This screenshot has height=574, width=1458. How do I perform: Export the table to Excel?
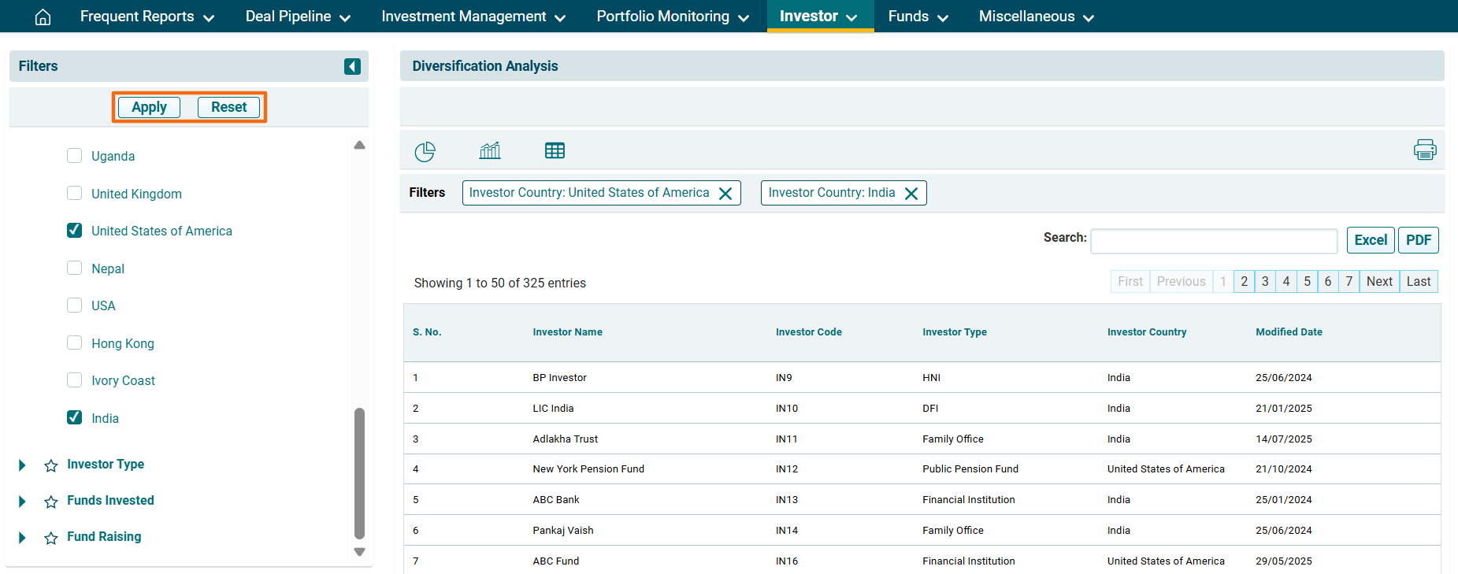tap(1371, 240)
